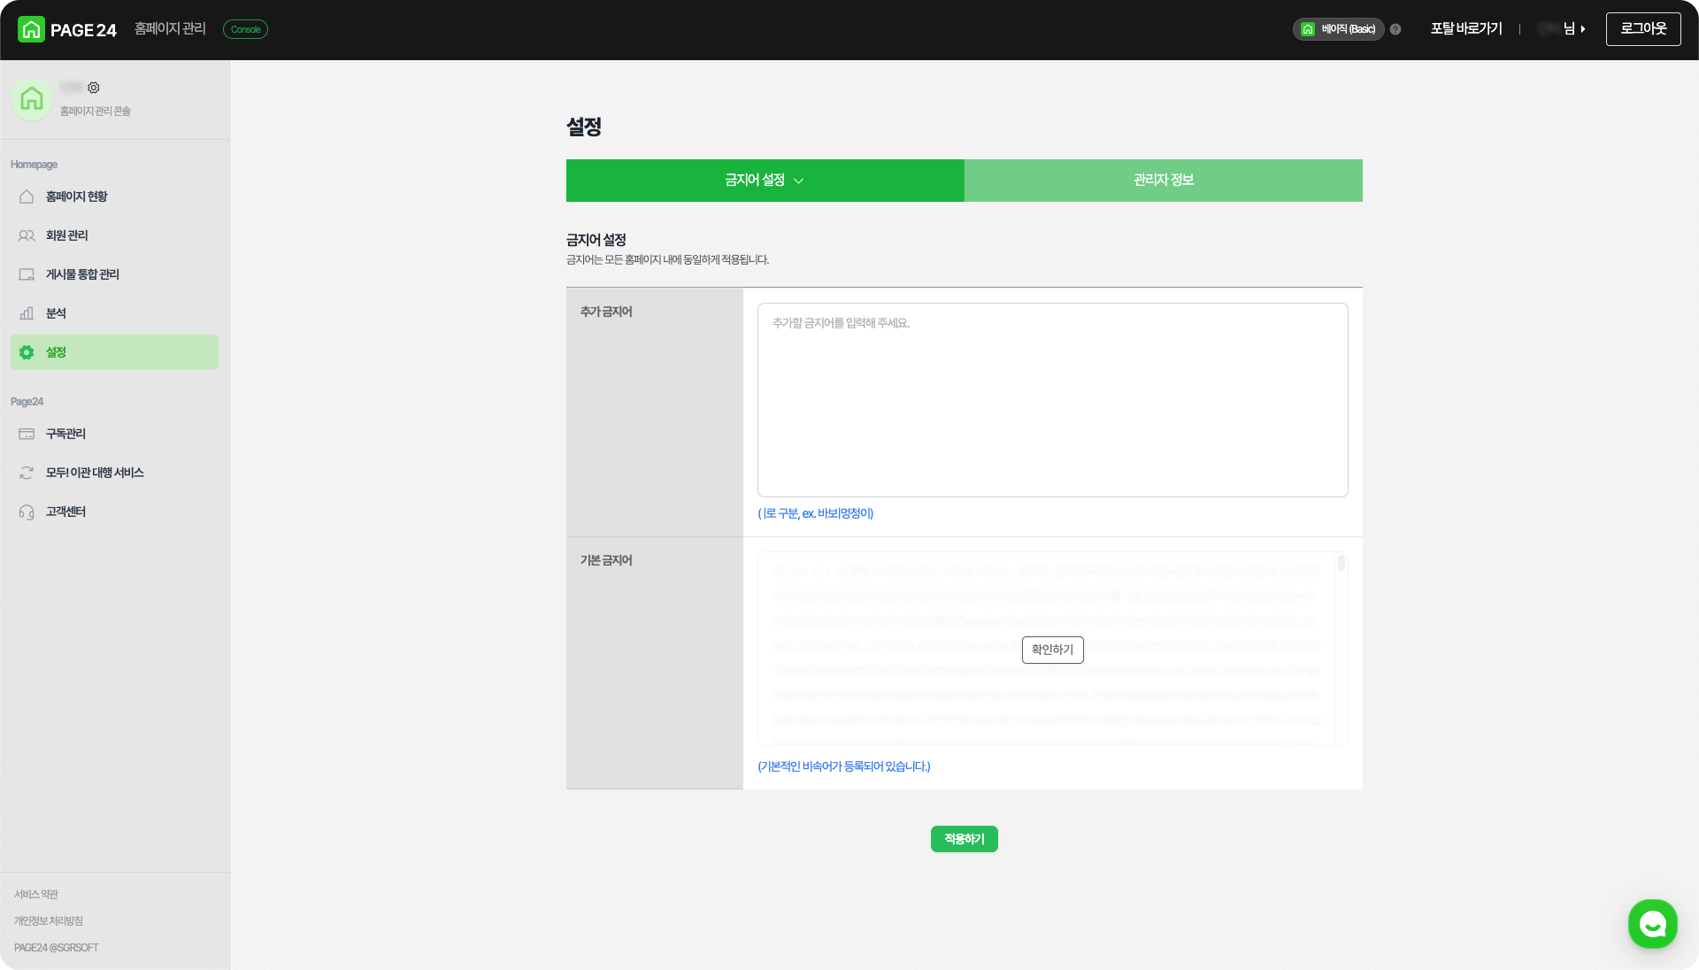Click the 회원 관리 people icon
This screenshot has width=1699, height=970.
[27, 235]
